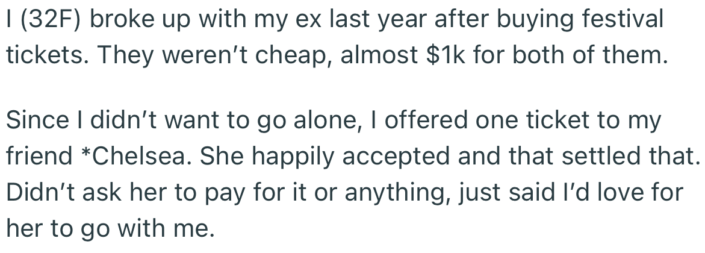
Task: Click the word "Didn't" starting the line
Action: click(36, 192)
